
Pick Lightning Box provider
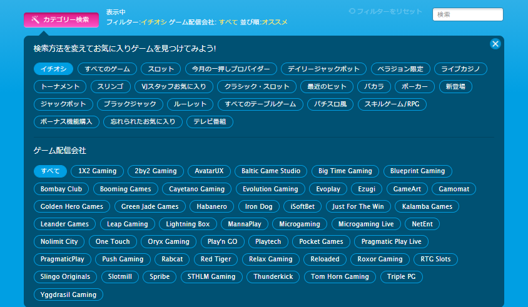pos(188,224)
